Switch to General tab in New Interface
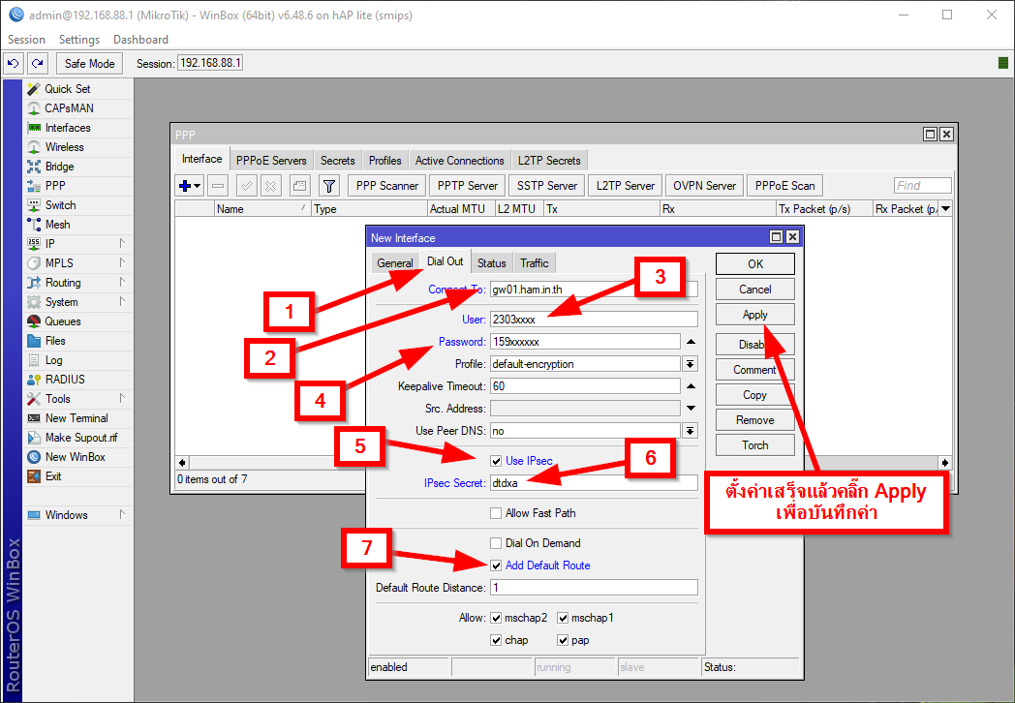1015x703 pixels. coord(395,262)
